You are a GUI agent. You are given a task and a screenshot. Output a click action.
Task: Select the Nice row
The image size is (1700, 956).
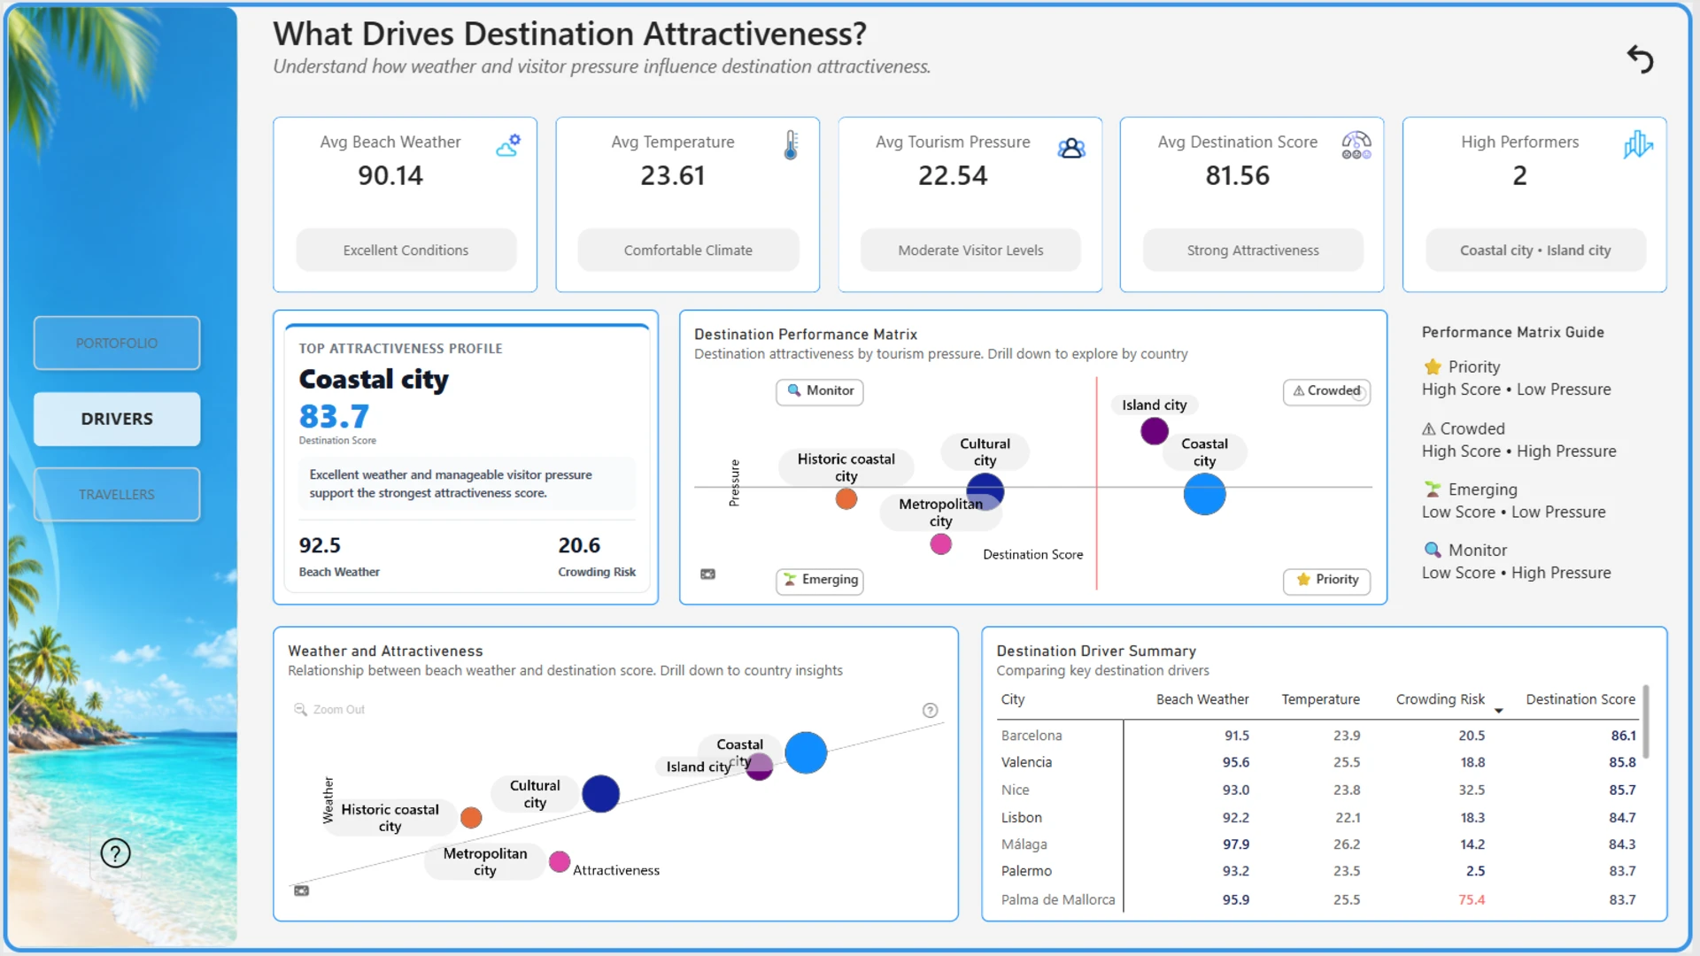coord(1317,790)
